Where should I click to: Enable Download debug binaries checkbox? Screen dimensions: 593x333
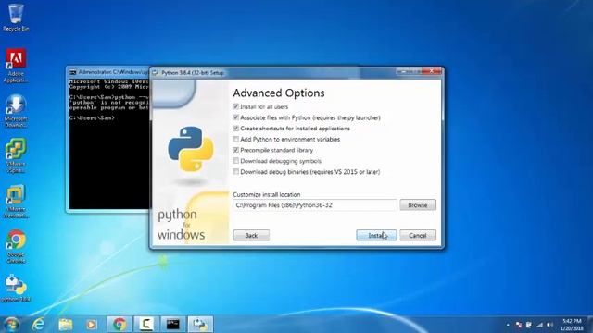coord(236,172)
